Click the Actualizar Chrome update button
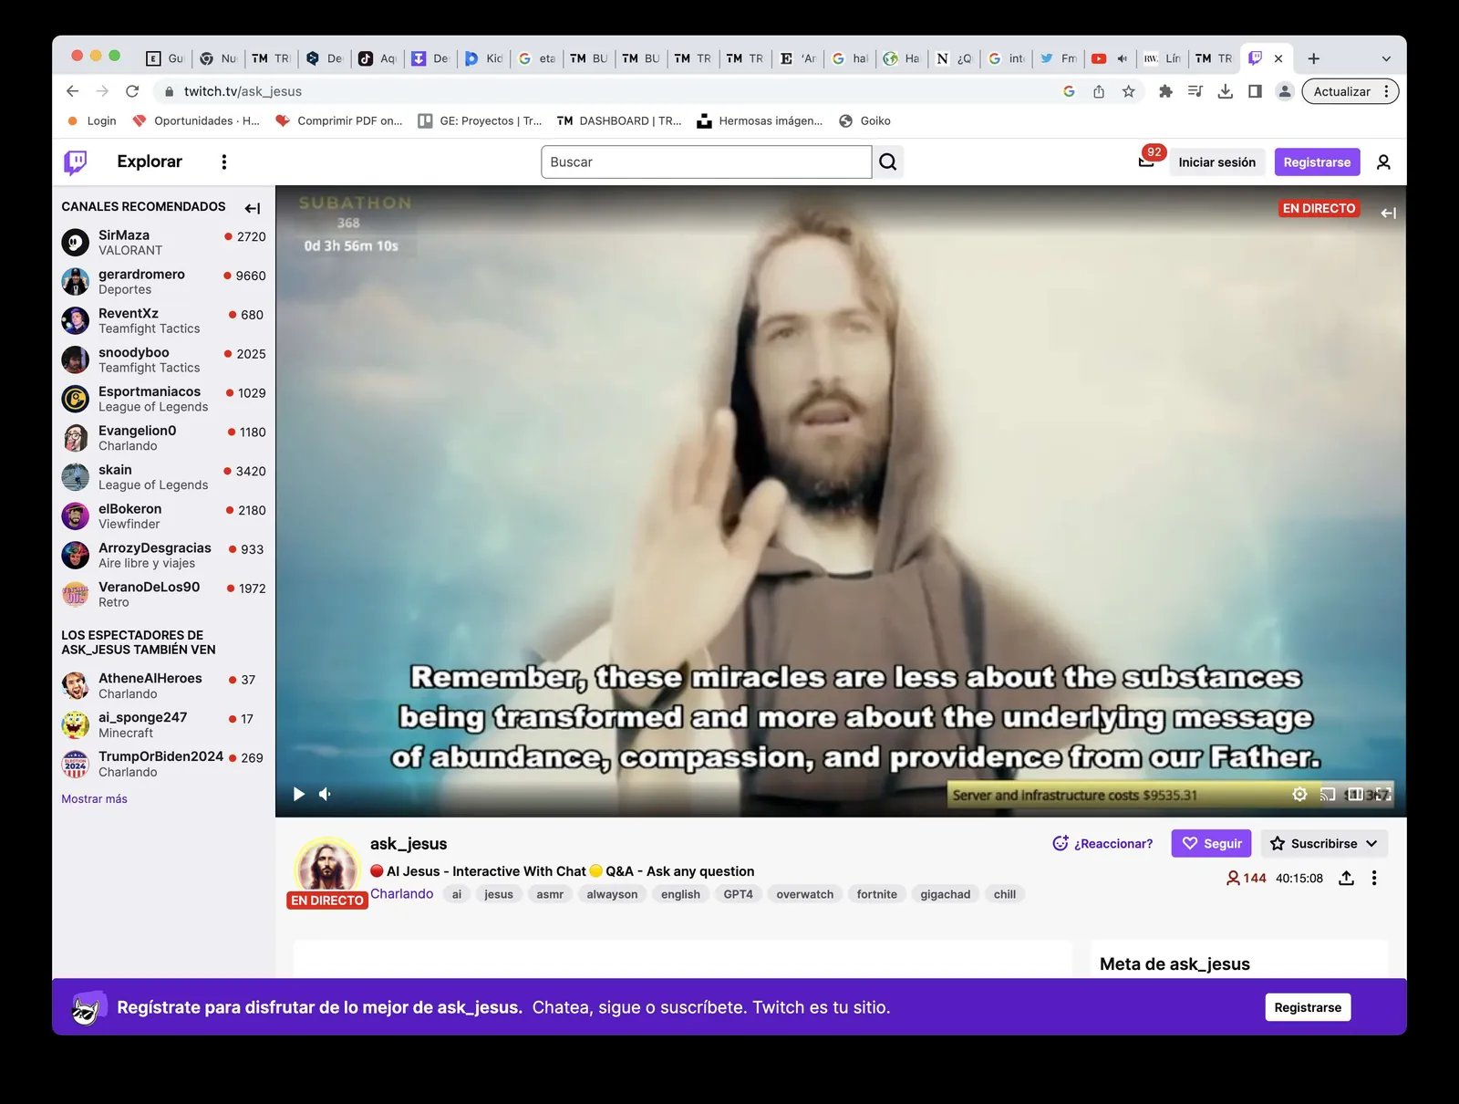The height and width of the screenshot is (1104, 1459). pyautogui.click(x=1350, y=91)
